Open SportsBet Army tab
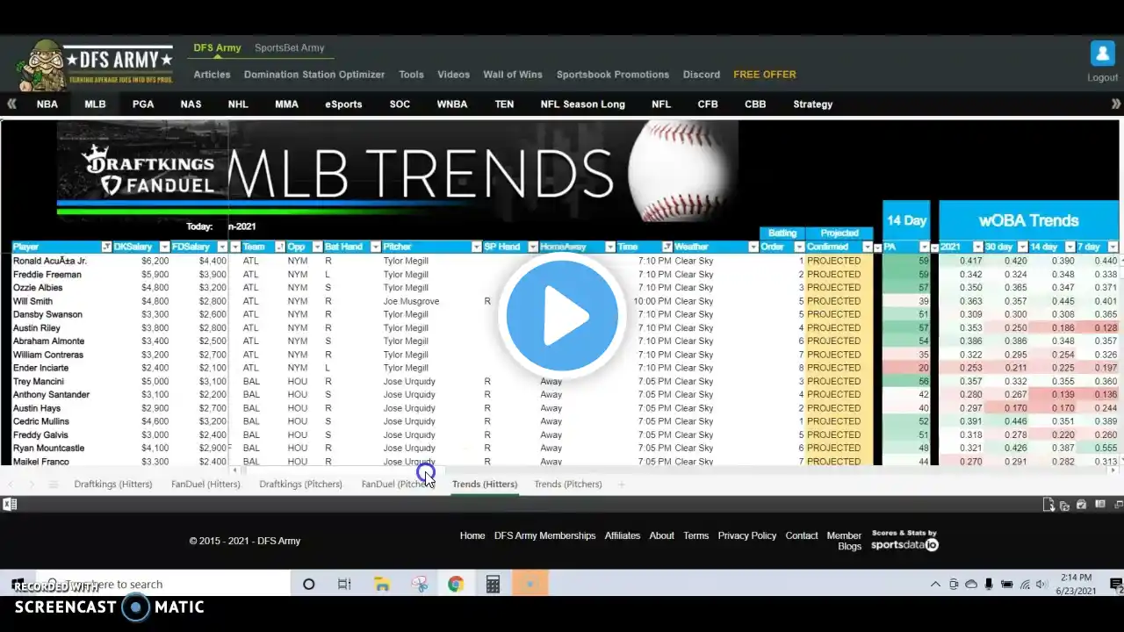This screenshot has width=1124, height=632. (289, 48)
